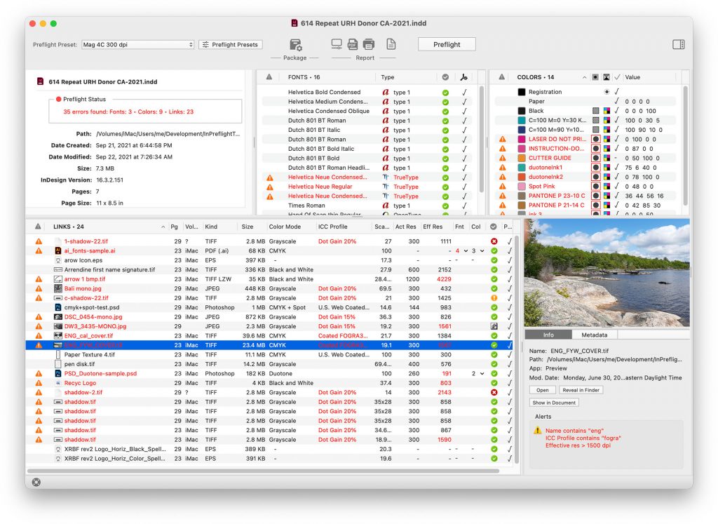Toggle the spot color filter in Colors header
718x524 pixels.
point(594,77)
